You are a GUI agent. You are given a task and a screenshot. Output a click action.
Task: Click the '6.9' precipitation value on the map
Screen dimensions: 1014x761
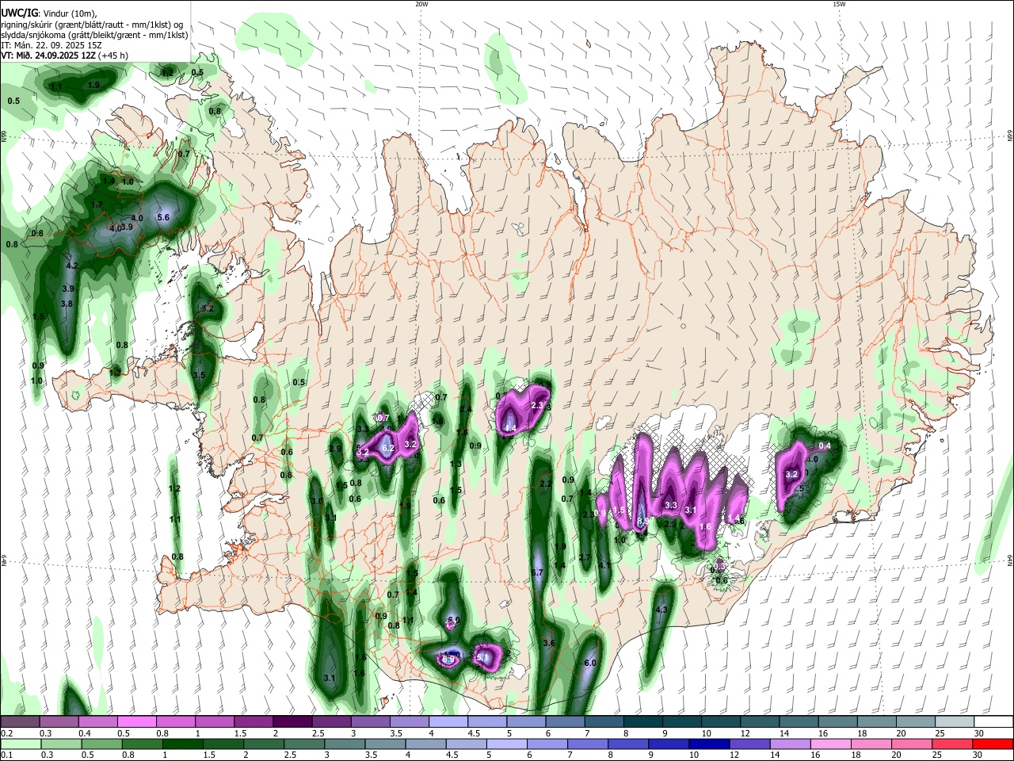tap(448, 659)
